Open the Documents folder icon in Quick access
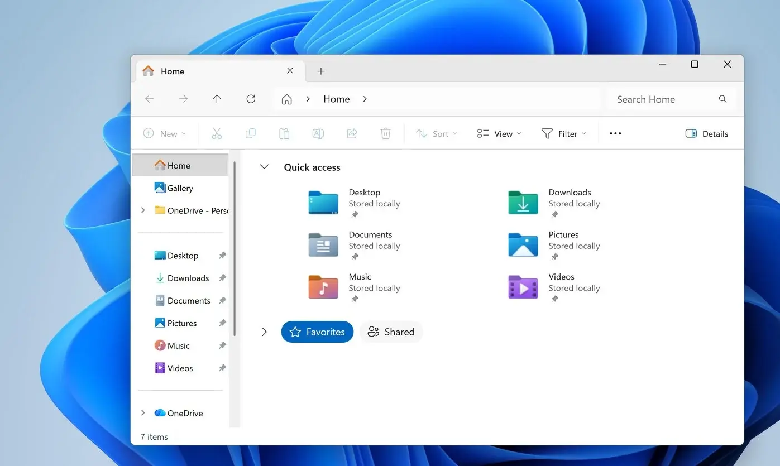This screenshot has height=466, width=780. click(x=323, y=245)
